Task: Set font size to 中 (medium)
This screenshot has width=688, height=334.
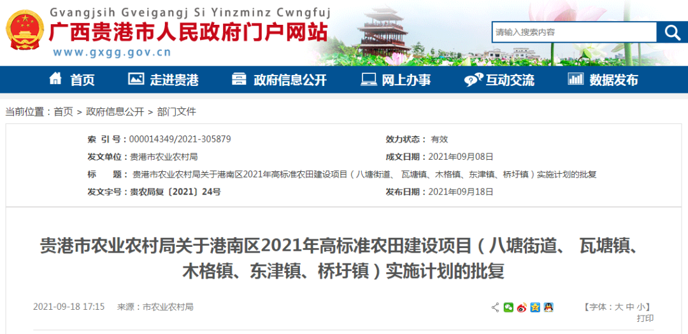Action: (629, 307)
